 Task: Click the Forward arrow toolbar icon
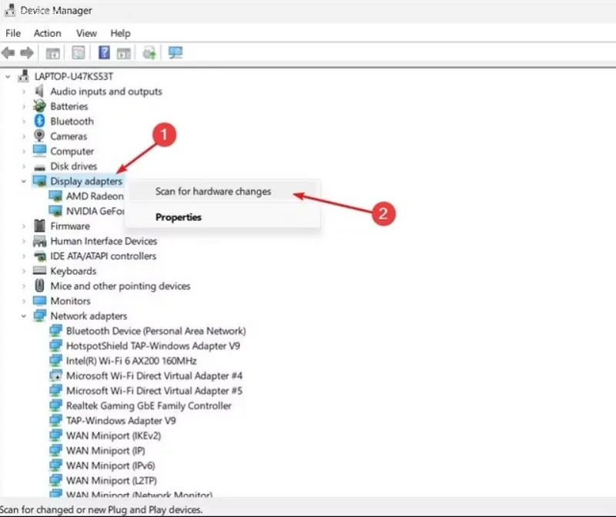pyautogui.click(x=27, y=52)
